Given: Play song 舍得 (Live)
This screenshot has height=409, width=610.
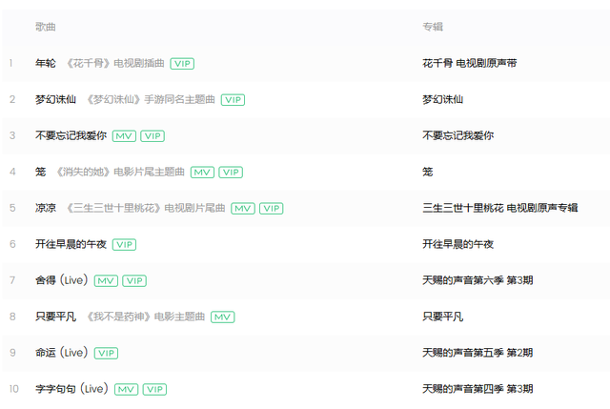Looking at the screenshot, I should pyautogui.click(x=61, y=280).
